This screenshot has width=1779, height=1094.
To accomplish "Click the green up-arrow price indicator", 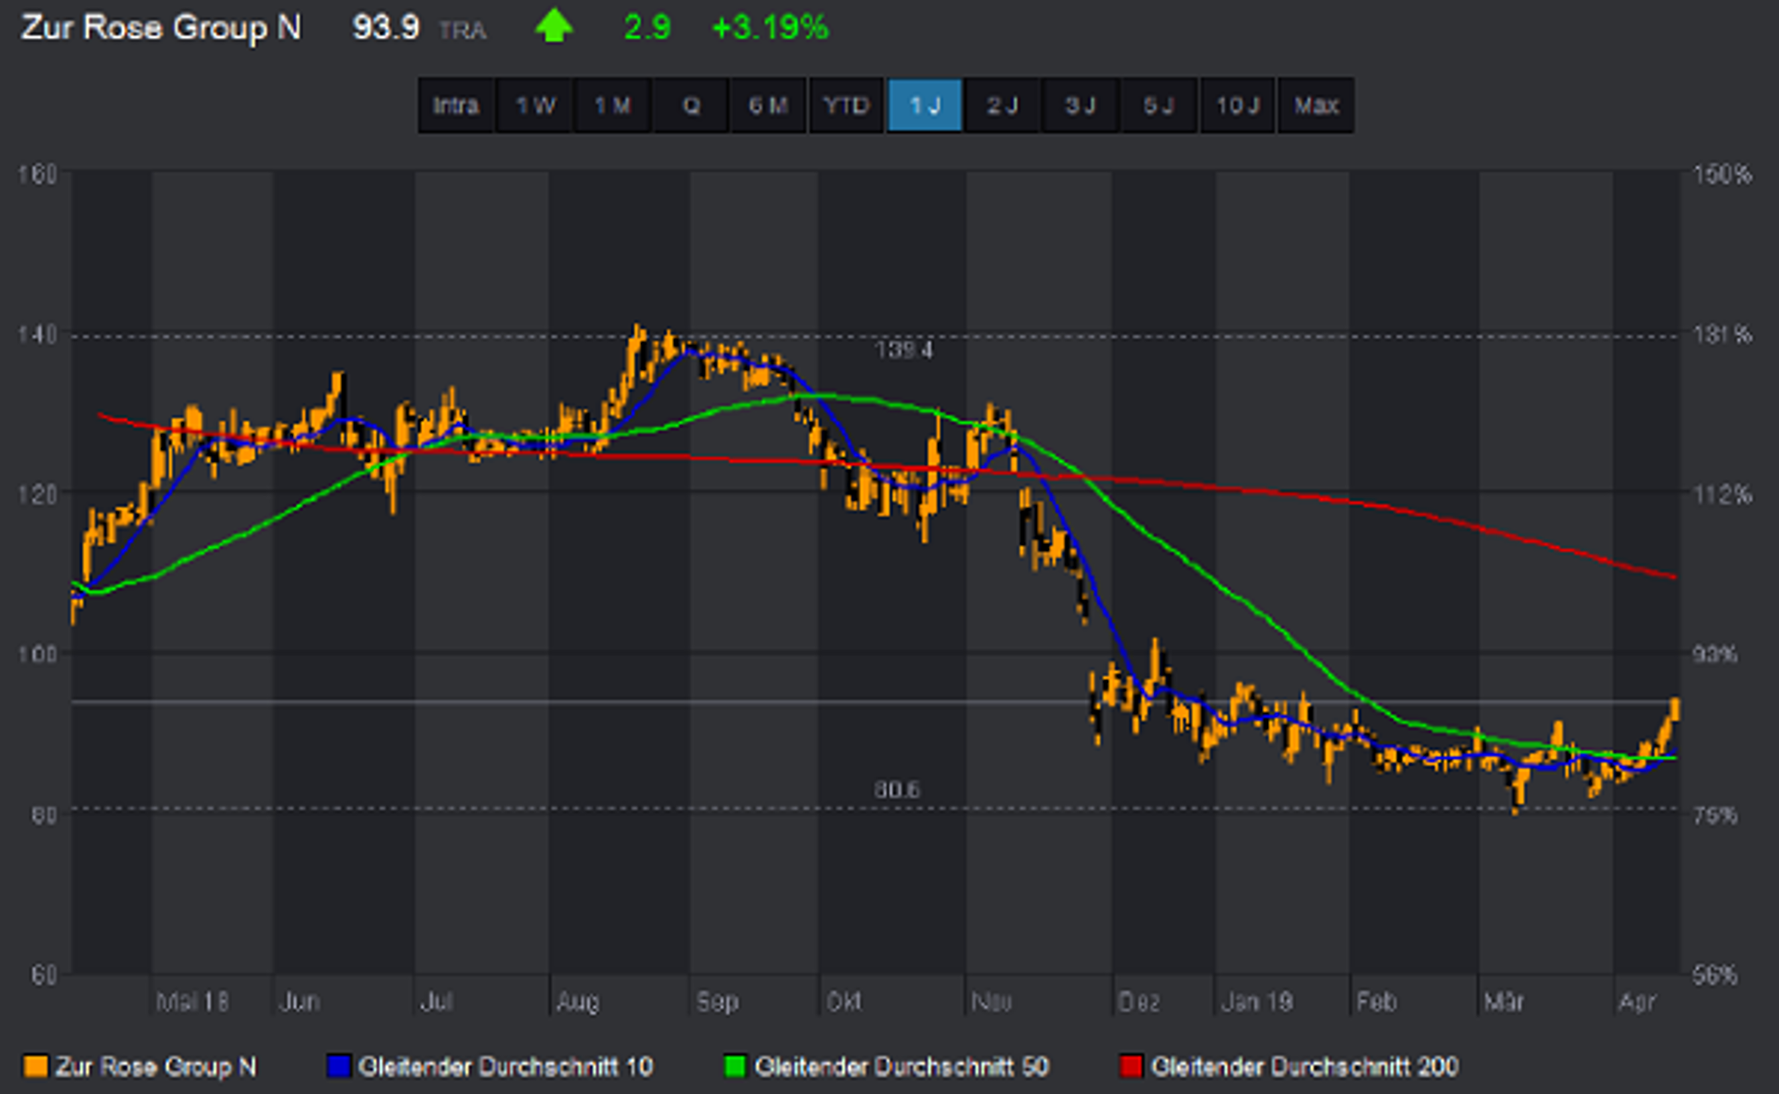I will tap(554, 26).
